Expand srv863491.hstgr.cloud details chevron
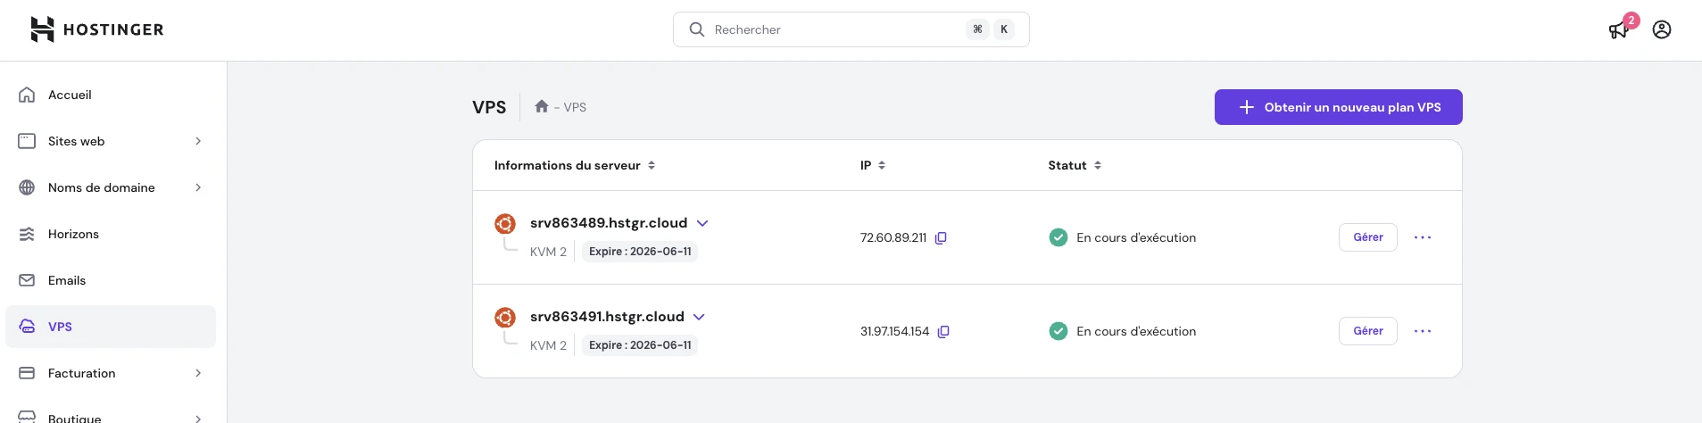This screenshot has width=1702, height=423. (699, 317)
